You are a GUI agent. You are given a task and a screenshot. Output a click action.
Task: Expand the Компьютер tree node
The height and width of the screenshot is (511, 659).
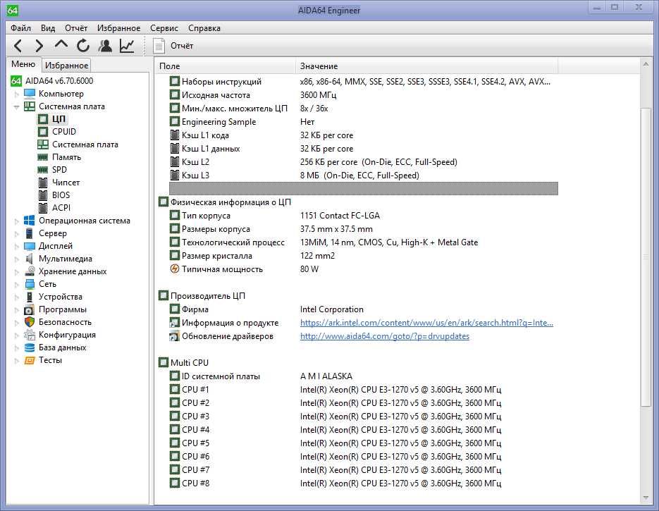[x=17, y=94]
